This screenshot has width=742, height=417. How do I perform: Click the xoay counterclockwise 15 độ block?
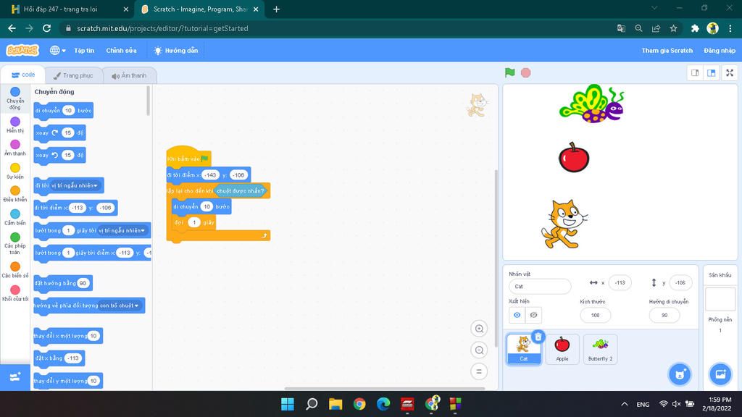pyautogui.click(x=59, y=155)
